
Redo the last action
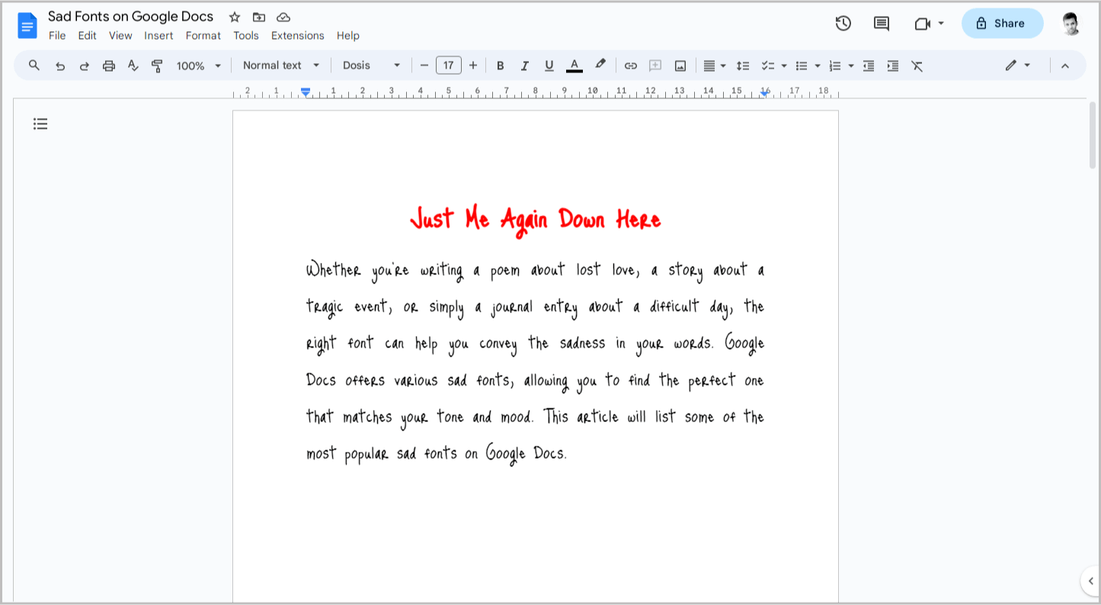(85, 66)
